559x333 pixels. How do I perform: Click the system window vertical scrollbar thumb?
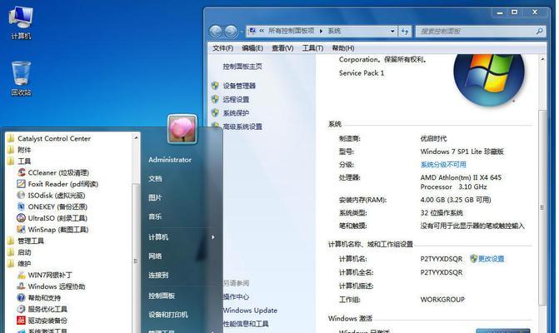542,207
